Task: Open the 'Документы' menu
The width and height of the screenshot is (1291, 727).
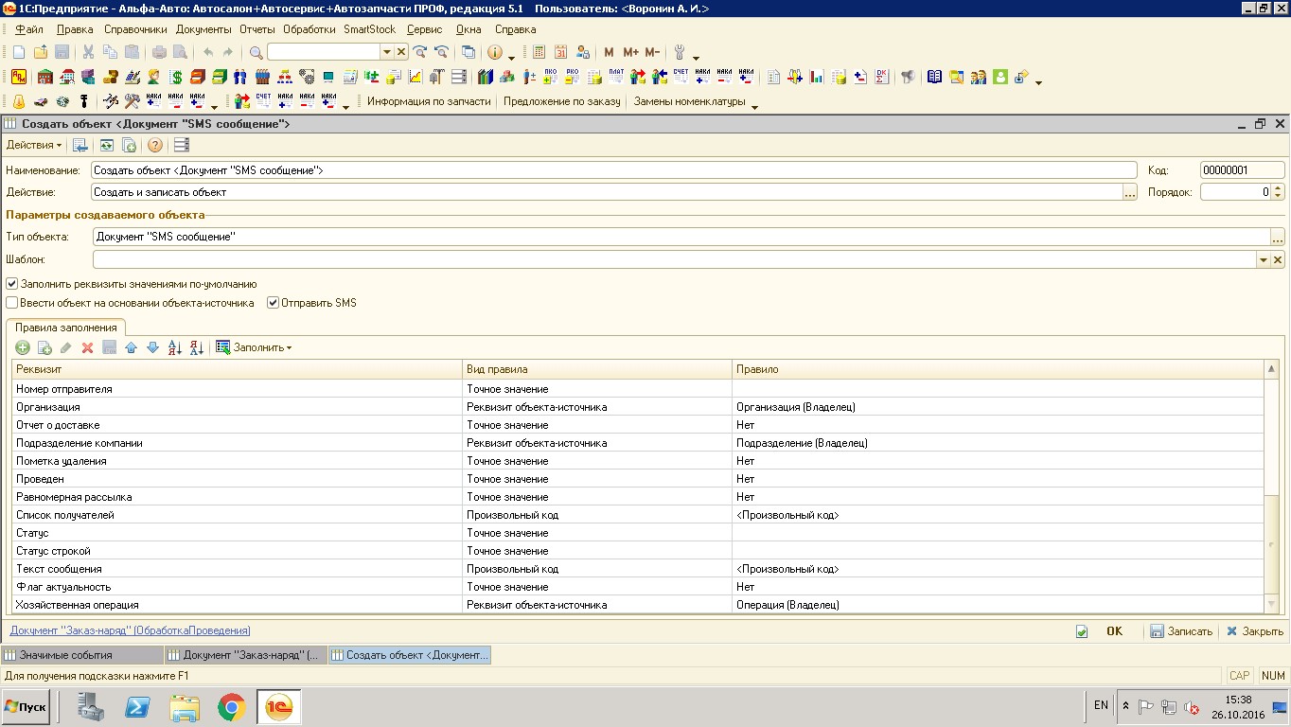Action: pos(203,29)
